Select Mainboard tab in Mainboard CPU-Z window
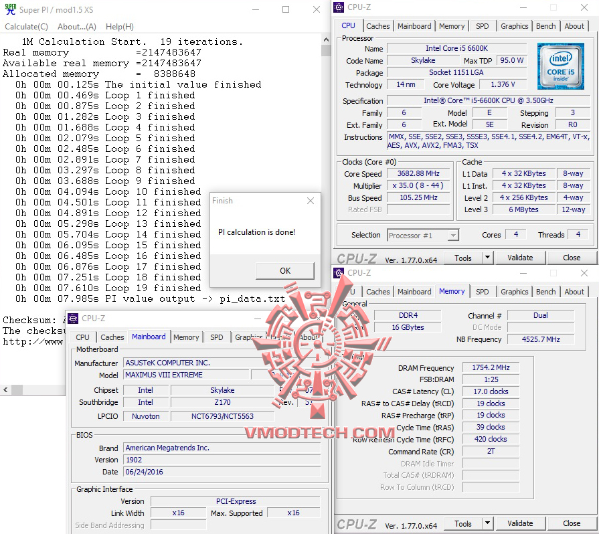Screen dimensions: 599x534 tap(149, 337)
